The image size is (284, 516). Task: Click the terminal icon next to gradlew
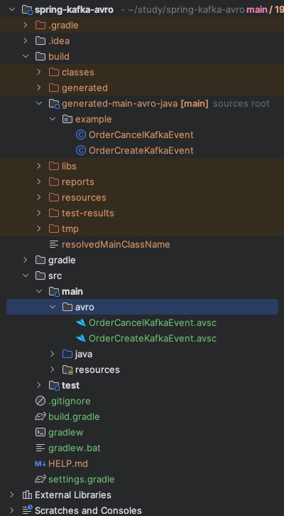tap(40, 433)
